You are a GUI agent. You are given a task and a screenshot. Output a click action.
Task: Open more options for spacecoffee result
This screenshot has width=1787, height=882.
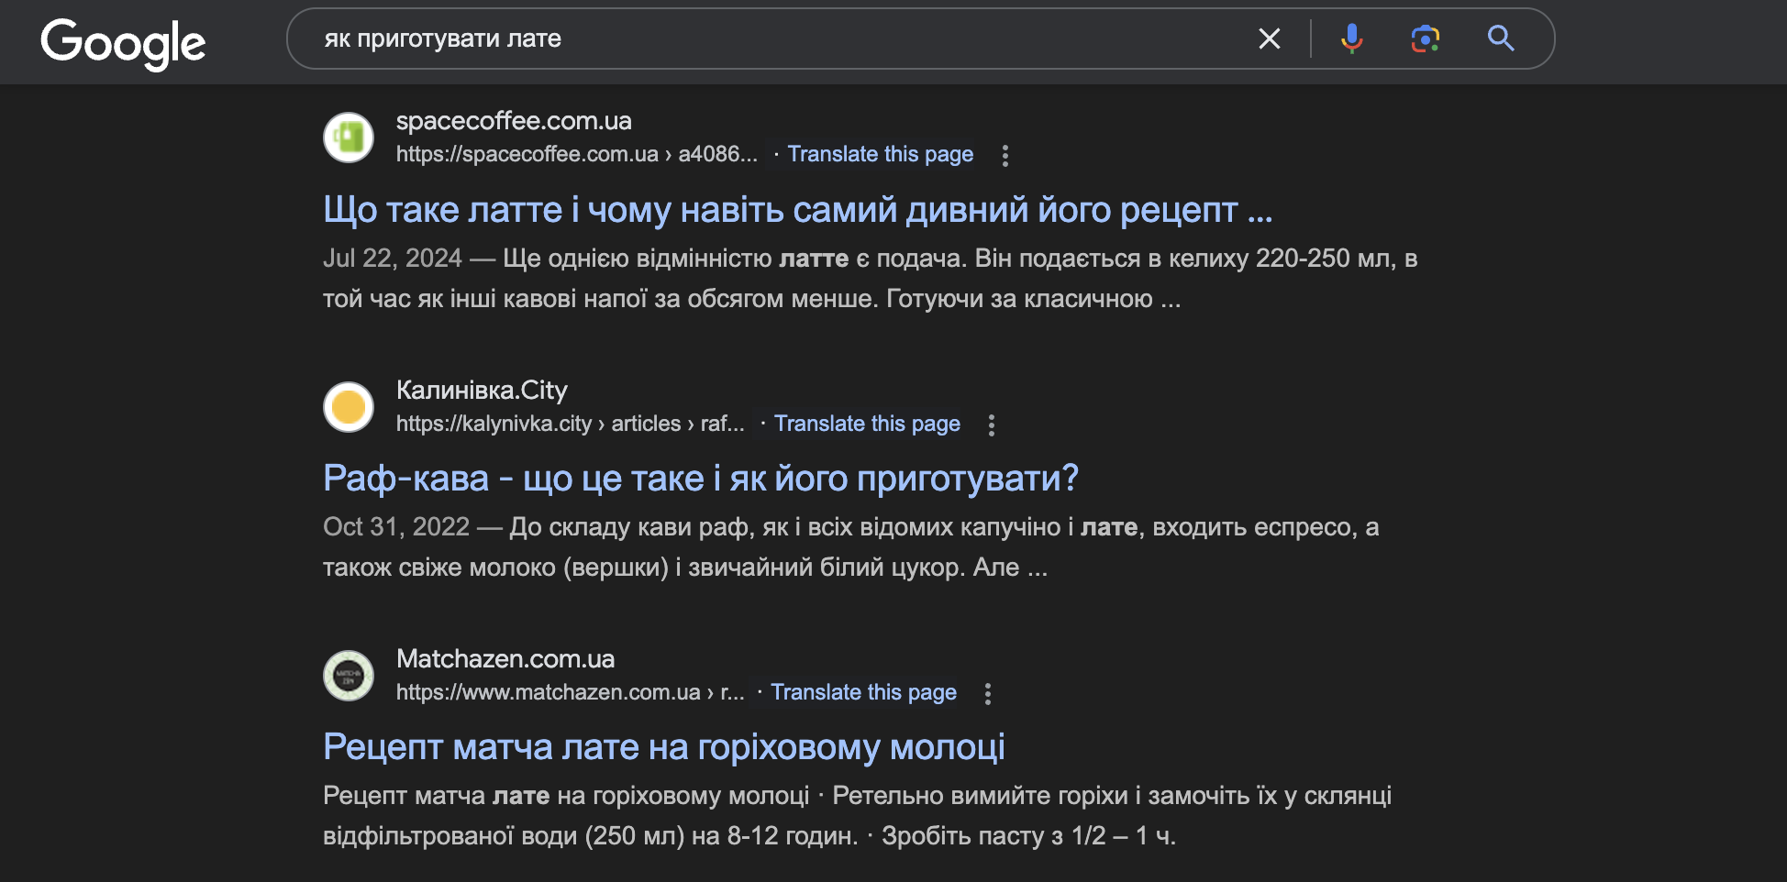point(1005,155)
